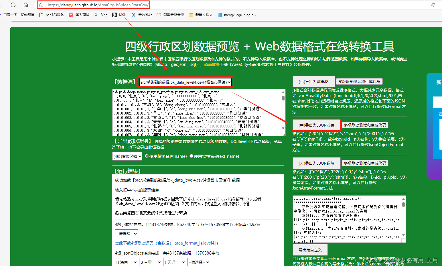Image resolution: width=442 pixels, height=266 pixels.
Task: Click the 【运行结果】 heading
Action: click(127, 171)
